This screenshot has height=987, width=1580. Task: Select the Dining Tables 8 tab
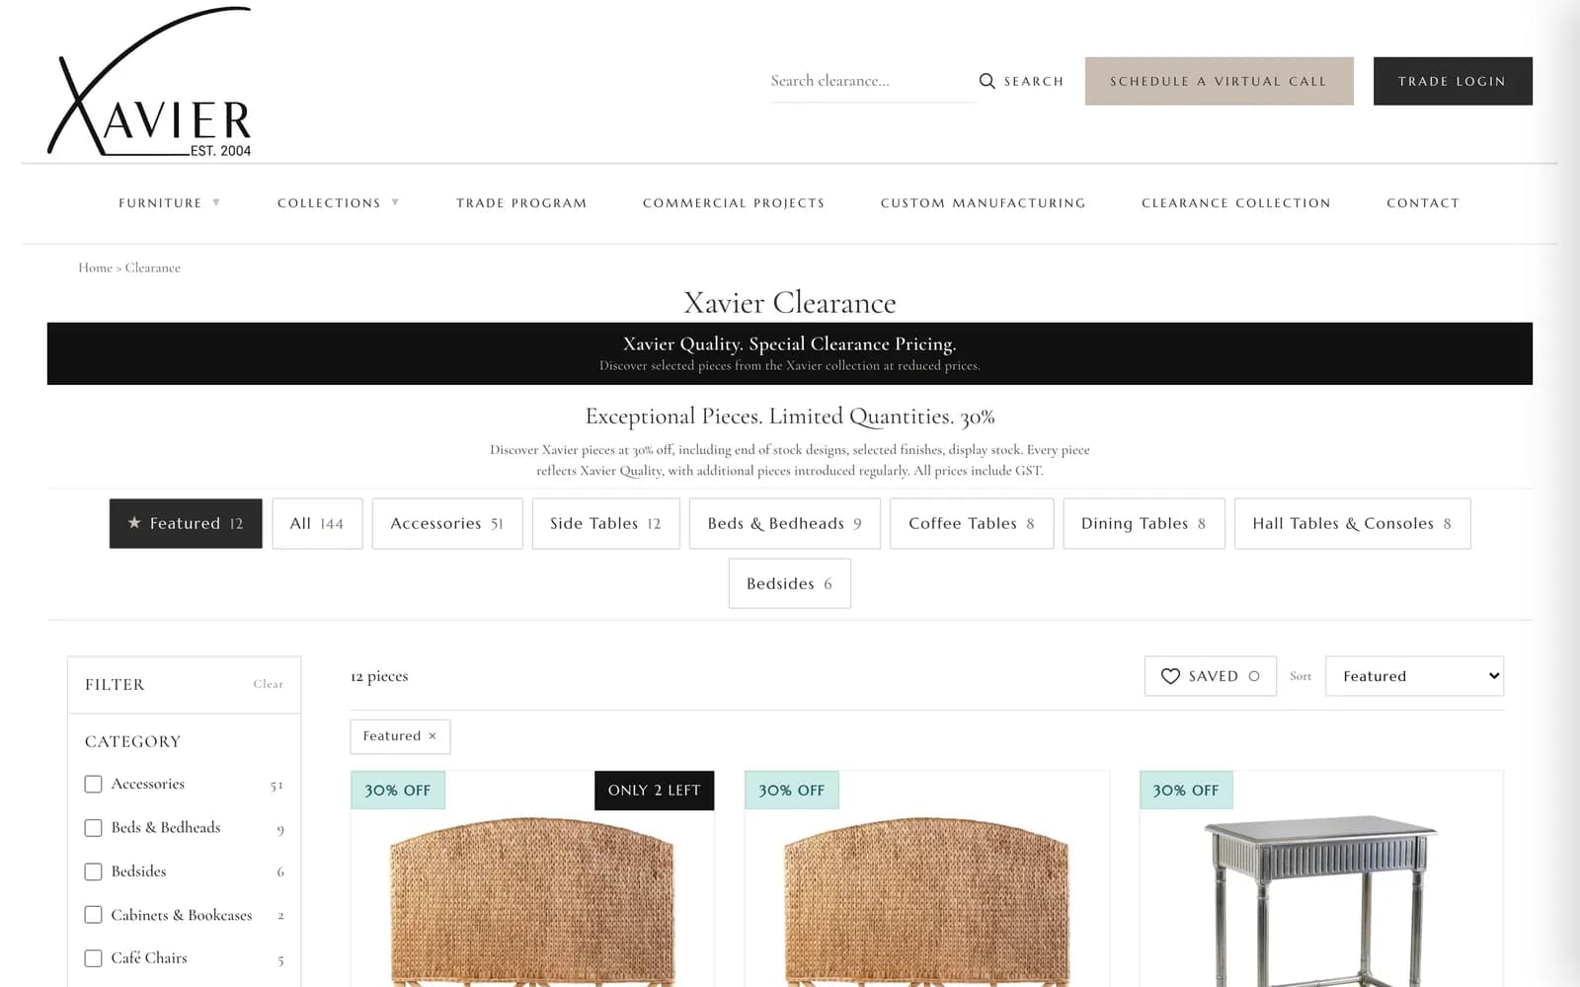click(x=1144, y=523)
